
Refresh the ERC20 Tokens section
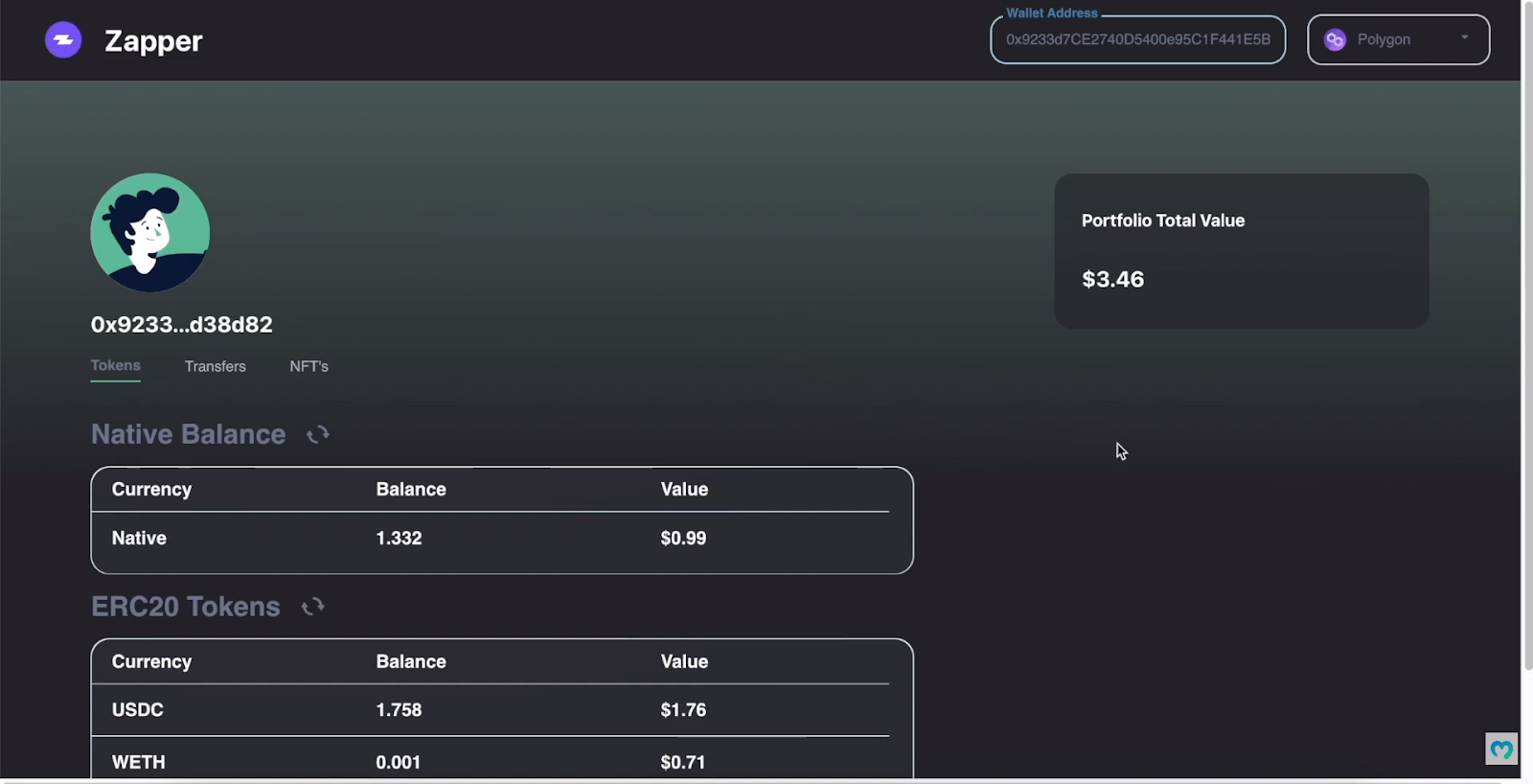[x=313, y=607]
